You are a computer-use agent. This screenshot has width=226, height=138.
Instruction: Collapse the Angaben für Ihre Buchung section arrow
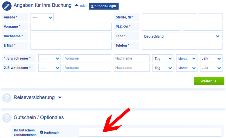76,5
